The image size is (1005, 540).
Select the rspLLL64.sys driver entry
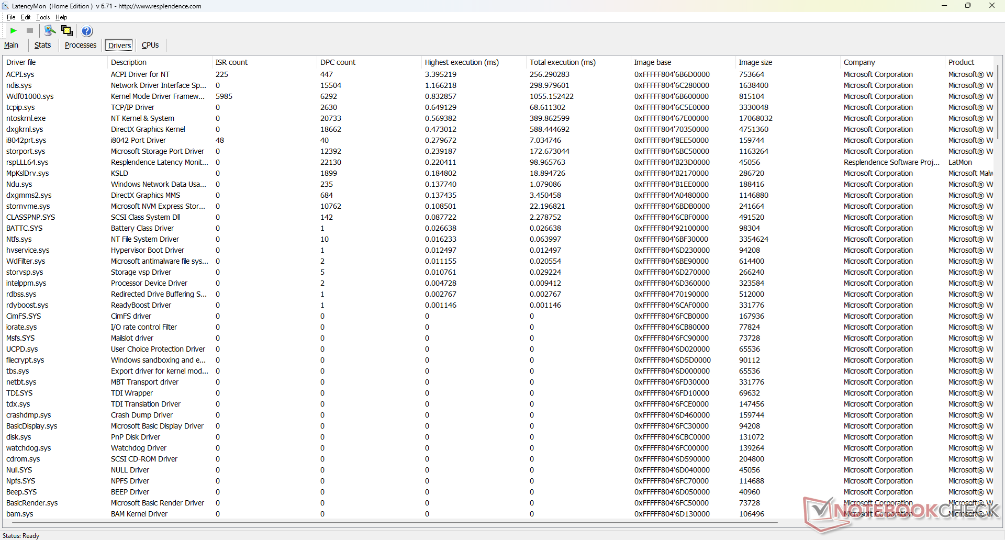coord(27,162)
